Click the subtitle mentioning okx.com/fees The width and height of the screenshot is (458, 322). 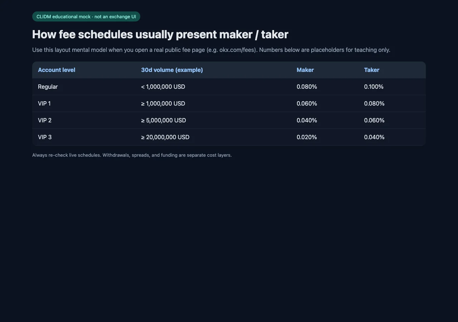(x=211, y=50)
